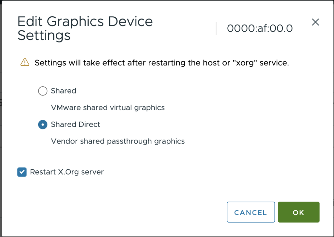This screenshot has height=237, width=334.
Task: Click the device ID 0000:af:00.0
Action: [x=260, y=29]
